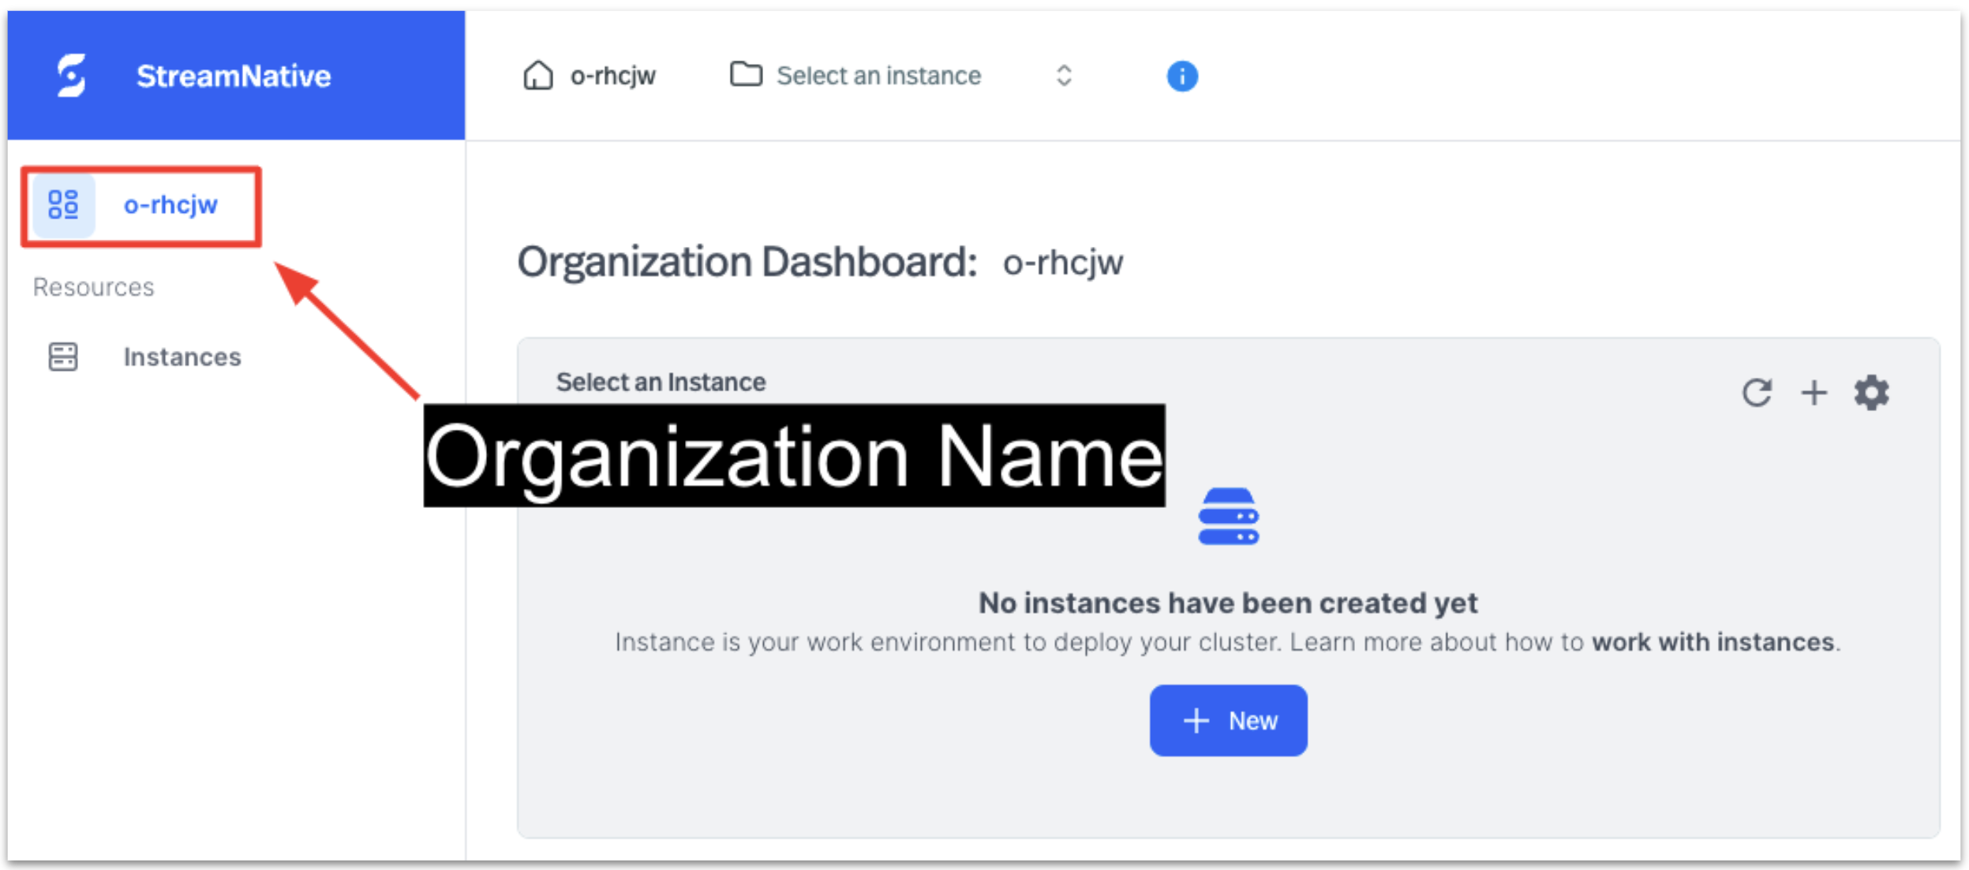Screen dimensions: 1969x870
Task: Click the plus icon to add an instance
Action: click(x=1814, y=392)
